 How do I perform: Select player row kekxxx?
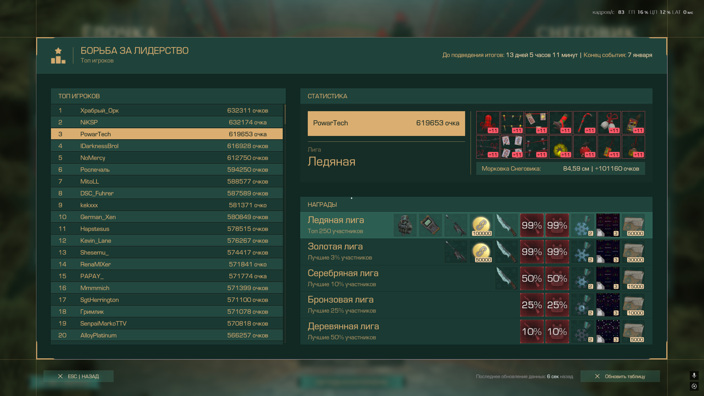coord(167,205)
